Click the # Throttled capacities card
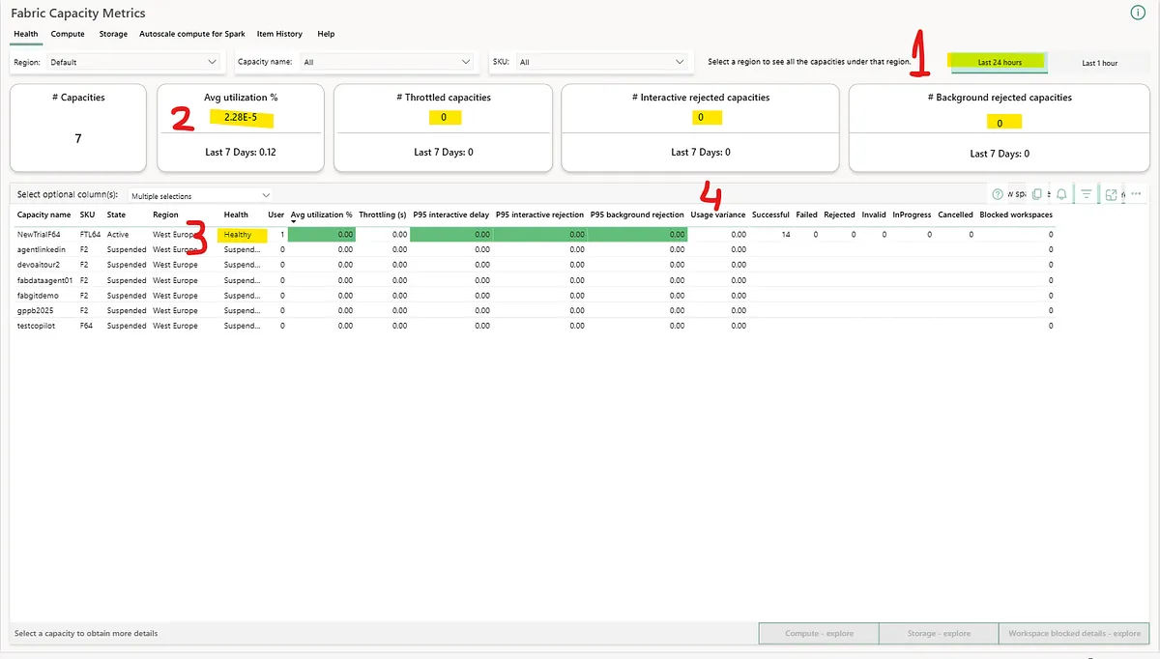This screenshot has height=659, width=1160. click(443, 128)
